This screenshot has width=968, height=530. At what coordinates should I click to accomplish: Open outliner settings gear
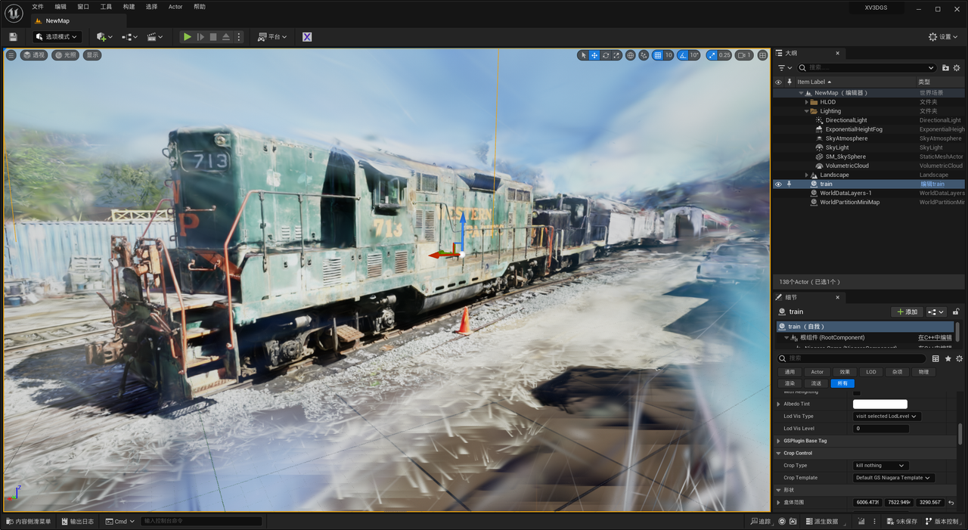(x=957, y=68)
